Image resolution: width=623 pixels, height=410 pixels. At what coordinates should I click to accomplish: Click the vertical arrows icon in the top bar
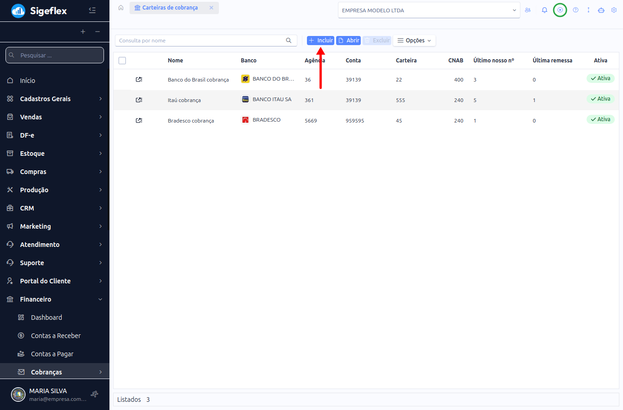tap(588, 10)
